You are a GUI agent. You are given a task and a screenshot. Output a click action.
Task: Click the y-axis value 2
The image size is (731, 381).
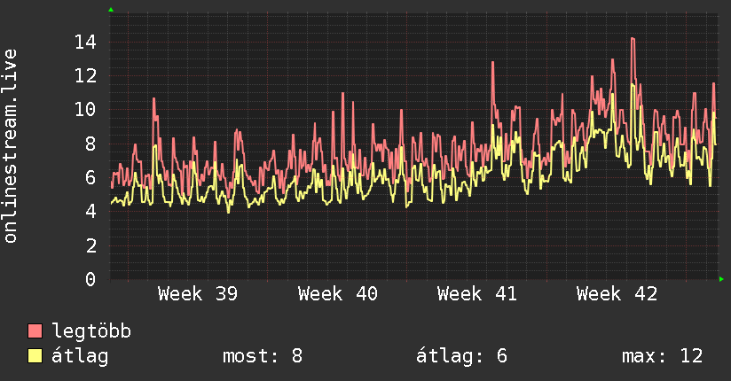[90, 245]
